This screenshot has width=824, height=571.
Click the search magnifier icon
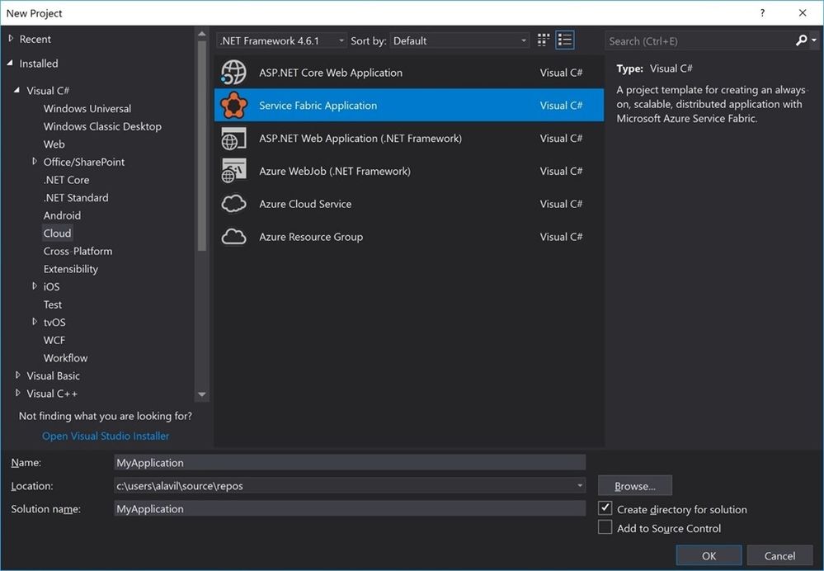[x=801, y=40]
